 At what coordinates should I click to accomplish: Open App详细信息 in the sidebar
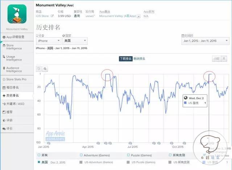pyautogui.click(x=15, y=37)
